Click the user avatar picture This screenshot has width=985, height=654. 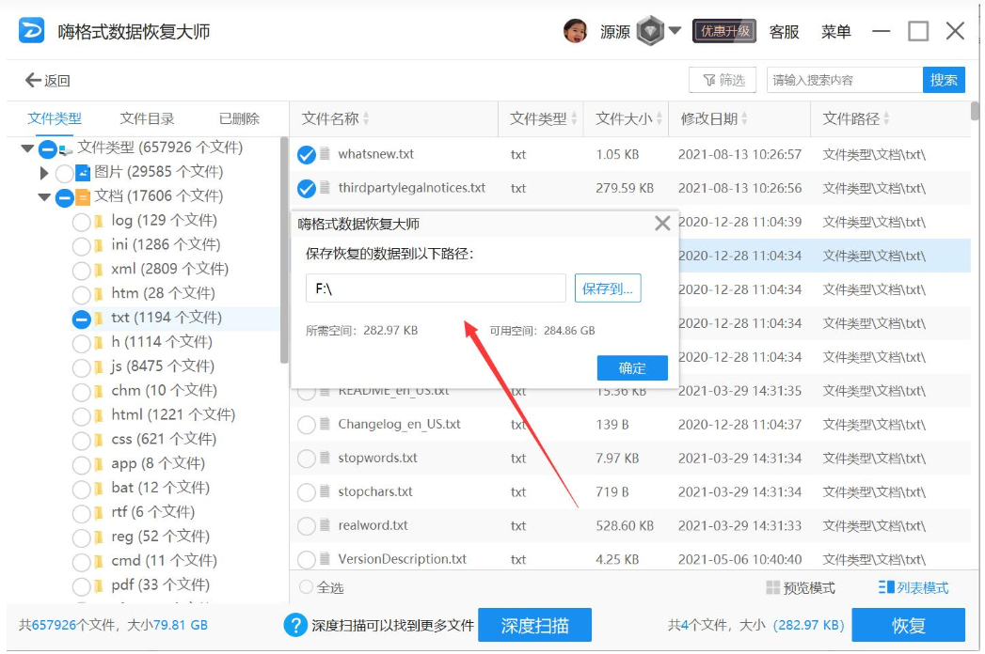click(x=575, y=31)
